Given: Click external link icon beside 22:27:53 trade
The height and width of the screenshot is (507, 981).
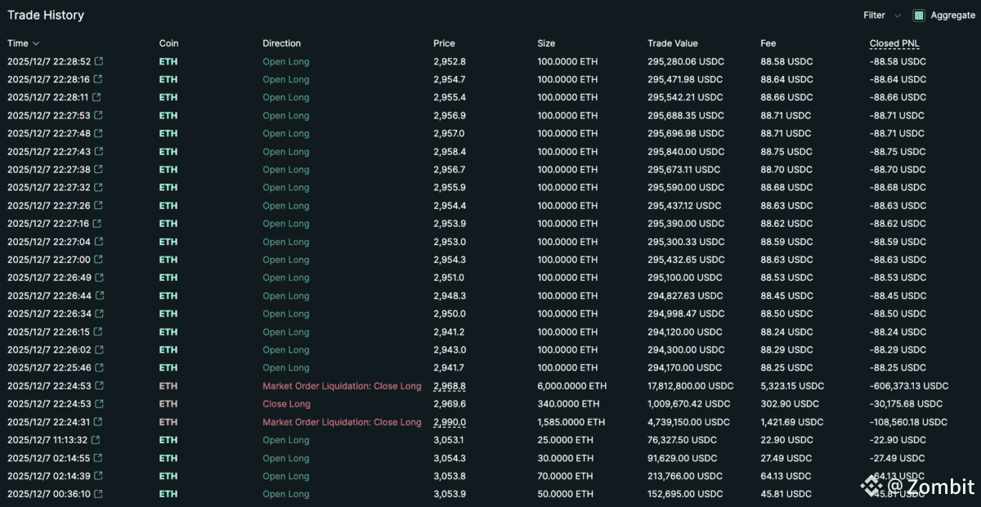Looking at the screenshot, I should click(98, 116).
